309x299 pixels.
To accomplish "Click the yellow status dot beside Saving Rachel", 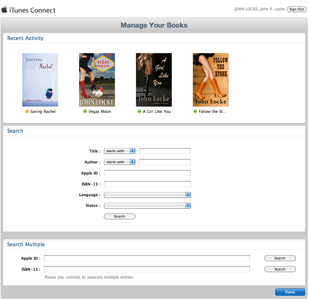I will point(27,112).
